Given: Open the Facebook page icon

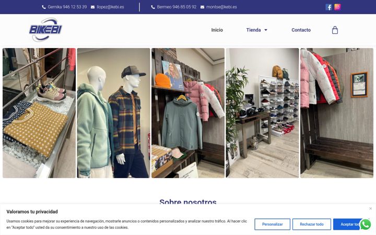Looking at the screenshot, I should (x=328, y=7).
